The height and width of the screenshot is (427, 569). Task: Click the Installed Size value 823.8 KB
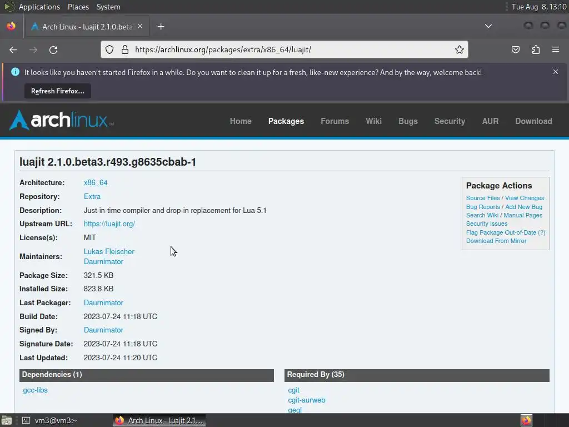(98, 289)
